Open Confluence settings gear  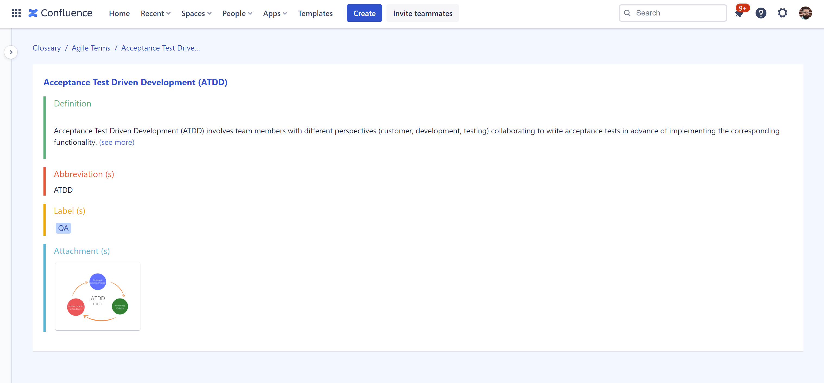coord(782,13)
